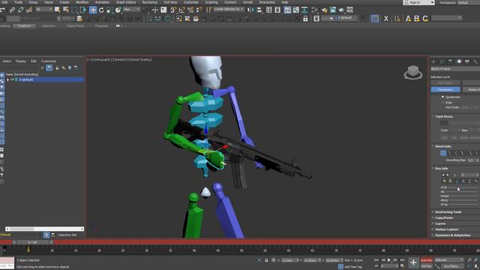
Task: Open the Motion panel icon in command panel
Action: click(458, 61)
